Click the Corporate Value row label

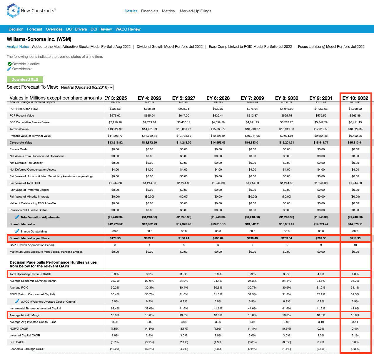coord(21,143)
